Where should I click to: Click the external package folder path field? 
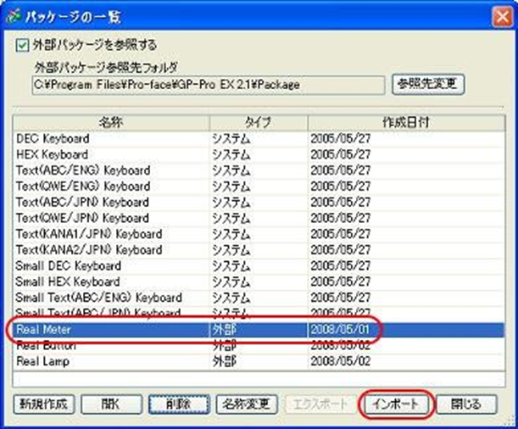pyautogui.click(x=209, y=85)
